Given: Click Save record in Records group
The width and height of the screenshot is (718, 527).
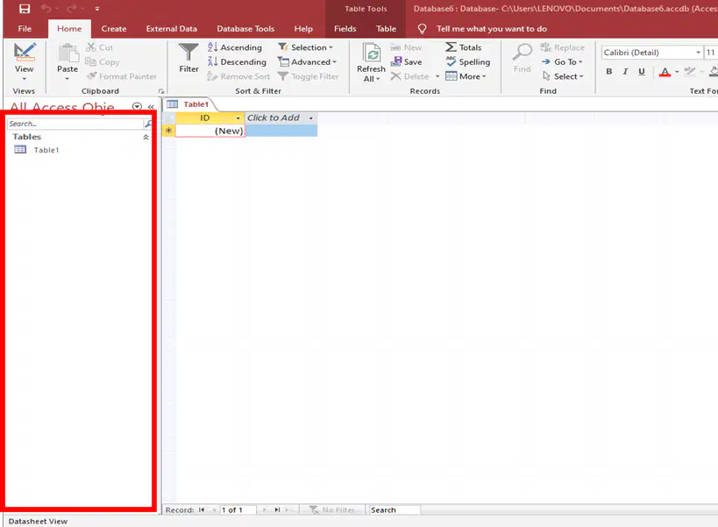Looking at the screenshot, I should pyautogui.click(x=406, y=61).
